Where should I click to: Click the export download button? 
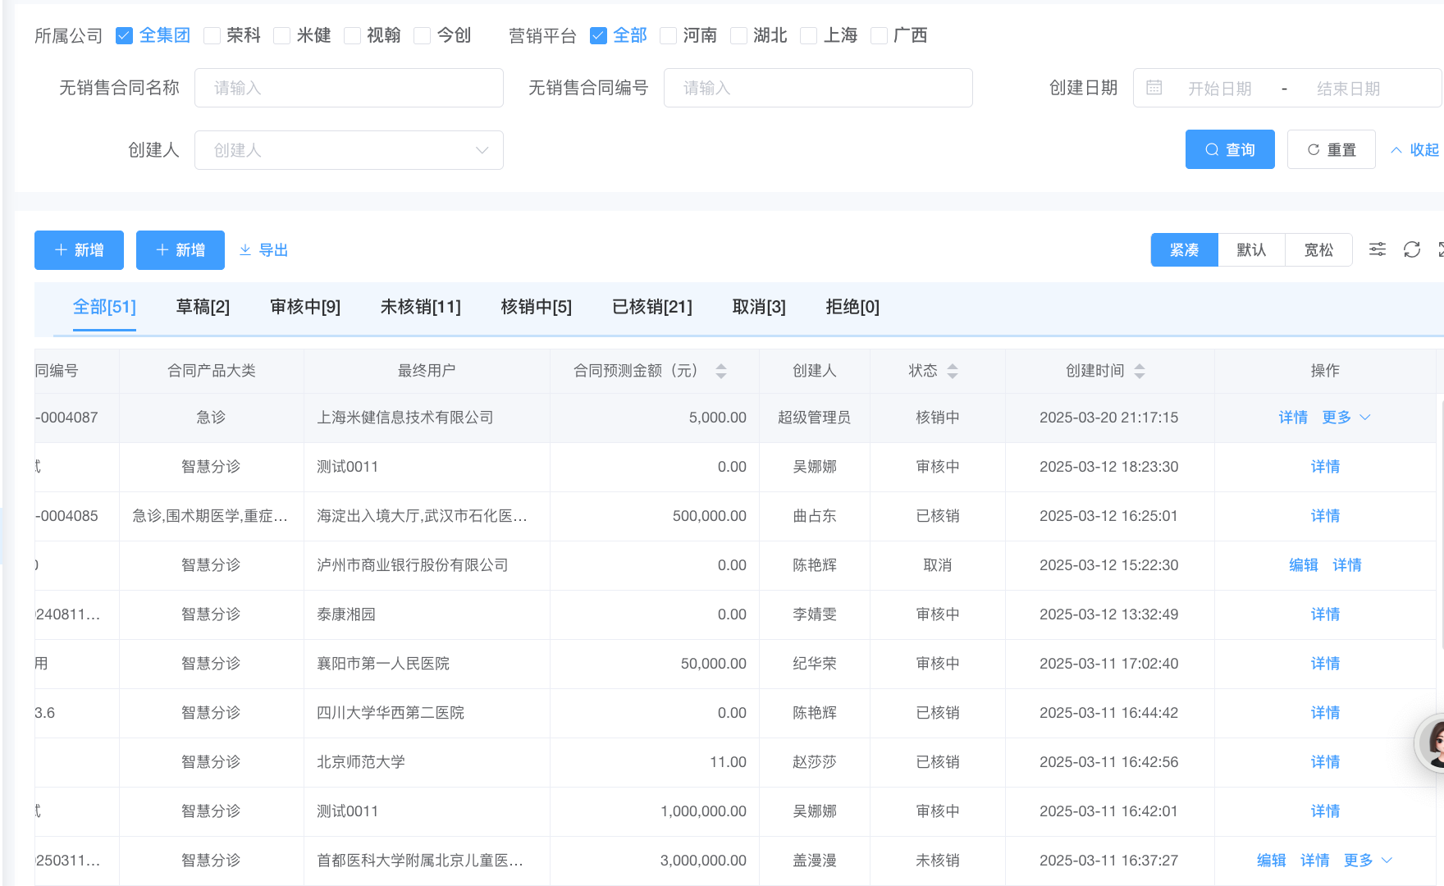click(264, 250)
